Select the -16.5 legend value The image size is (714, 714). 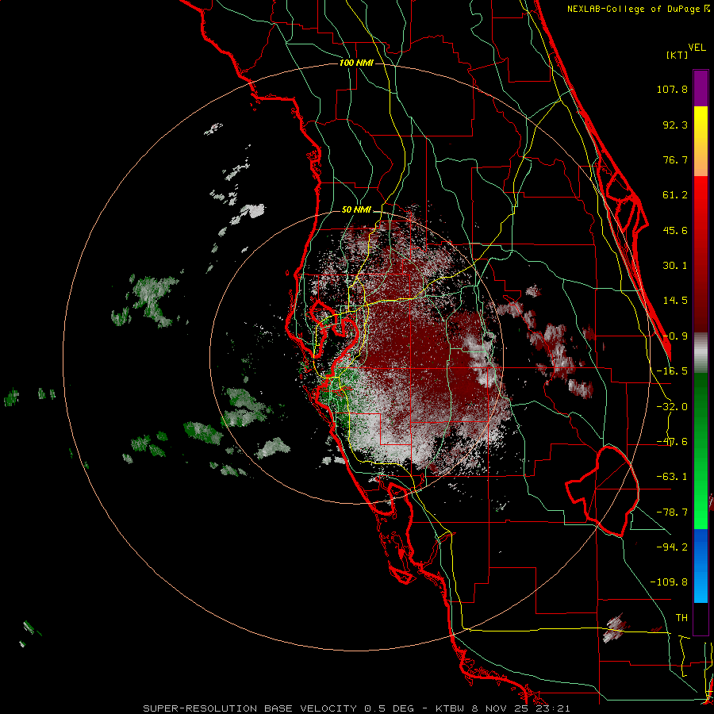pos(672,371)
